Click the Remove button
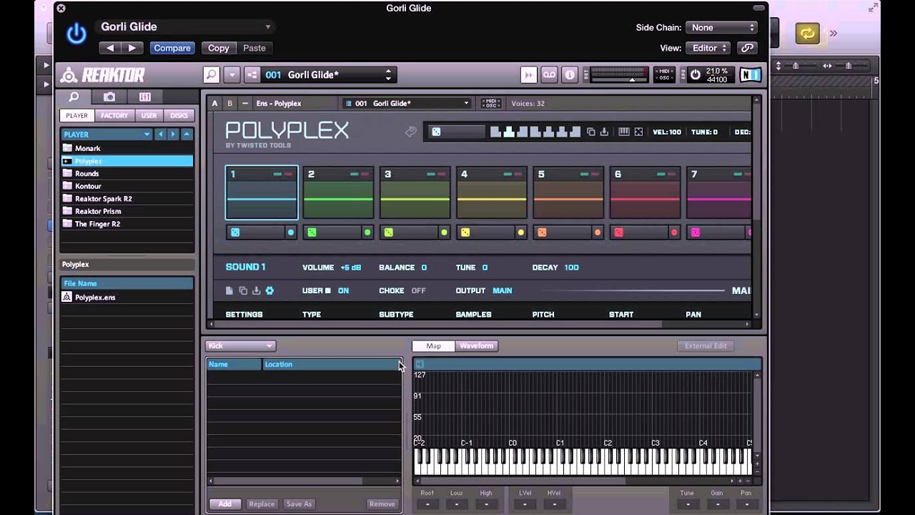This screenshot has width=915, height=515. (x=382, y=504)
